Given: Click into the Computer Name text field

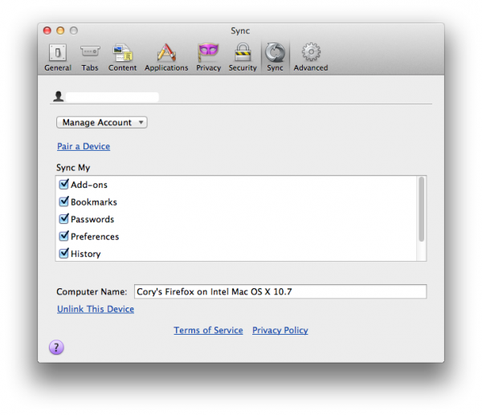Looking at the screenshot, I should pos(279,292).
